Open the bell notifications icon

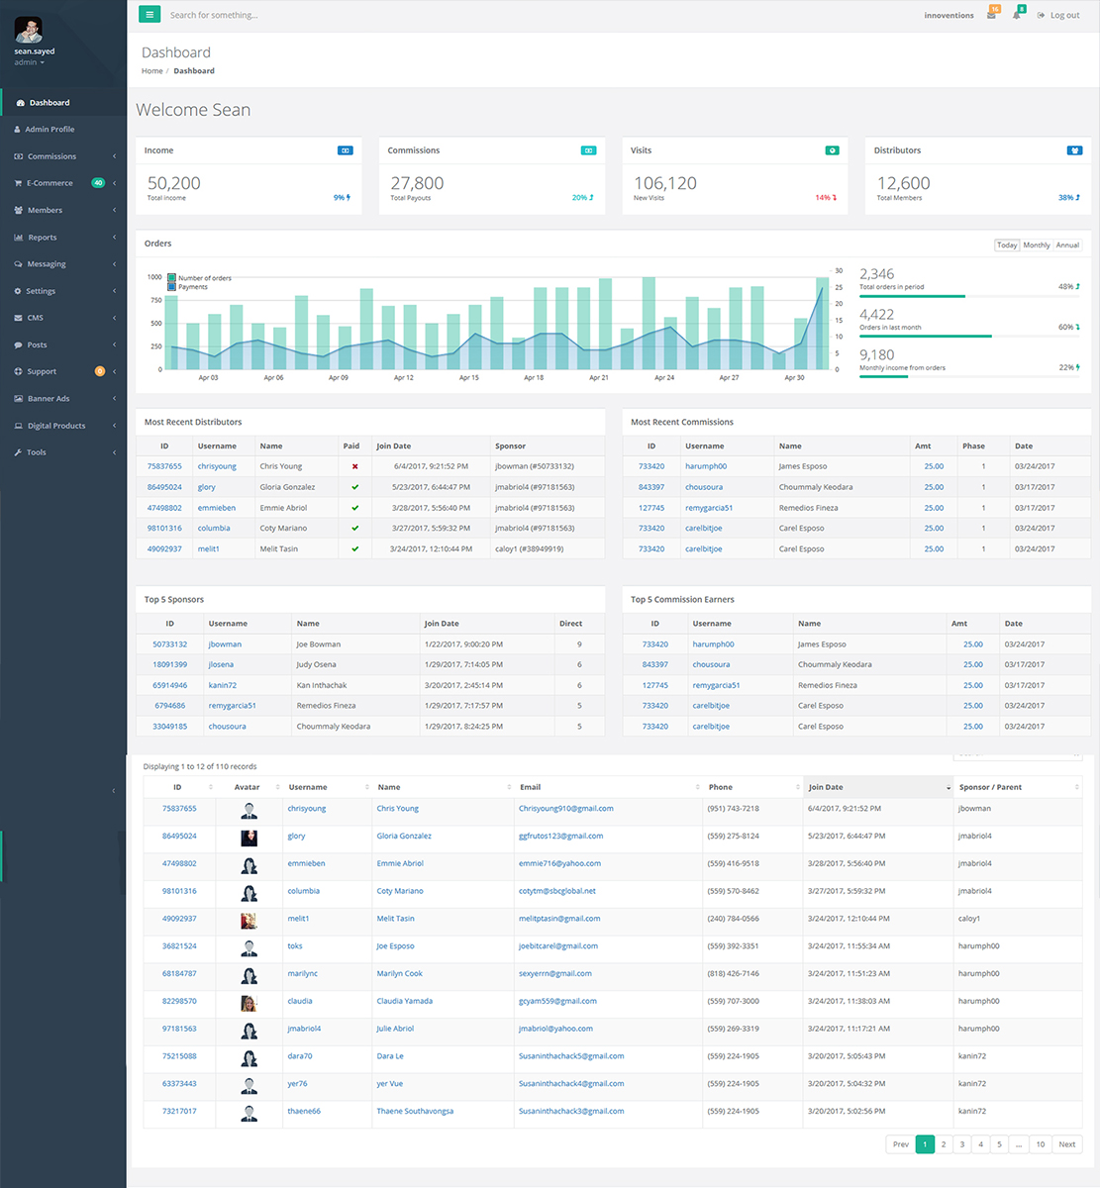(x=1017, y=15)
